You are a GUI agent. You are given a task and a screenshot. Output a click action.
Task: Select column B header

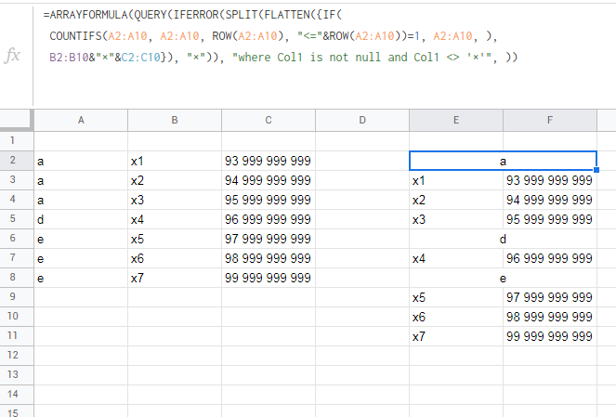click(175, 120)
